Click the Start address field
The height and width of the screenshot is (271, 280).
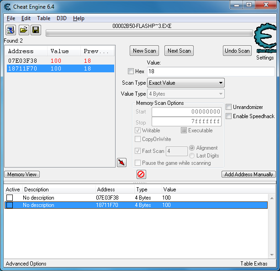[x=186, y=112]
